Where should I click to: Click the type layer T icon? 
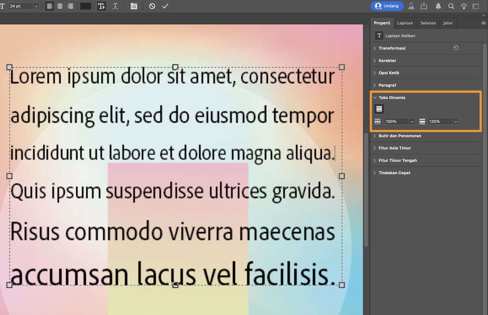coord(379,36)
